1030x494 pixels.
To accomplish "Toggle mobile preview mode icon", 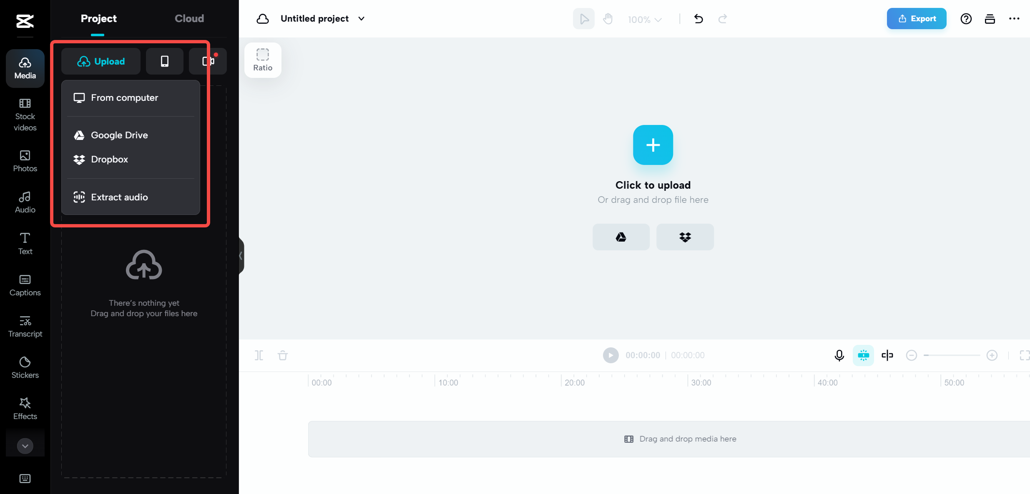I will point(164,61).
